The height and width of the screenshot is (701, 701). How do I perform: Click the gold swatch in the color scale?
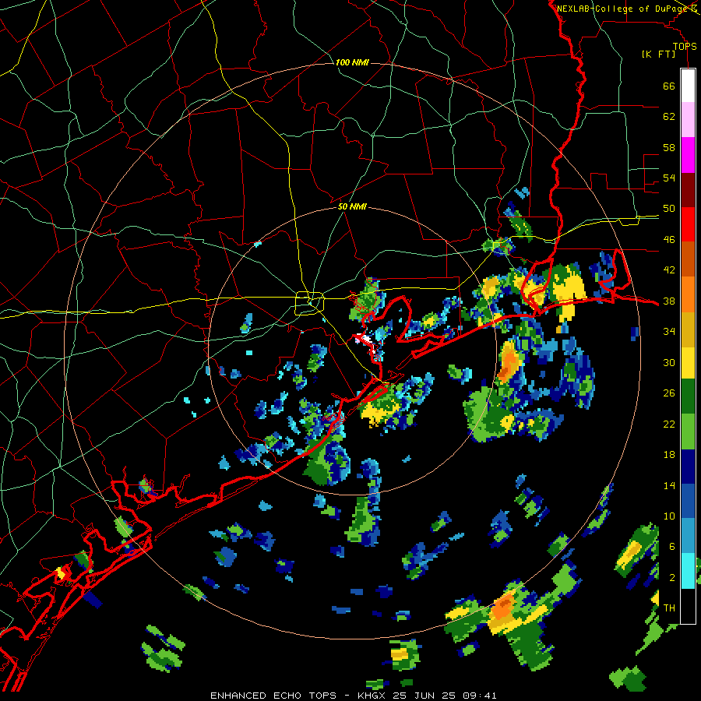[x=688, y=329]
